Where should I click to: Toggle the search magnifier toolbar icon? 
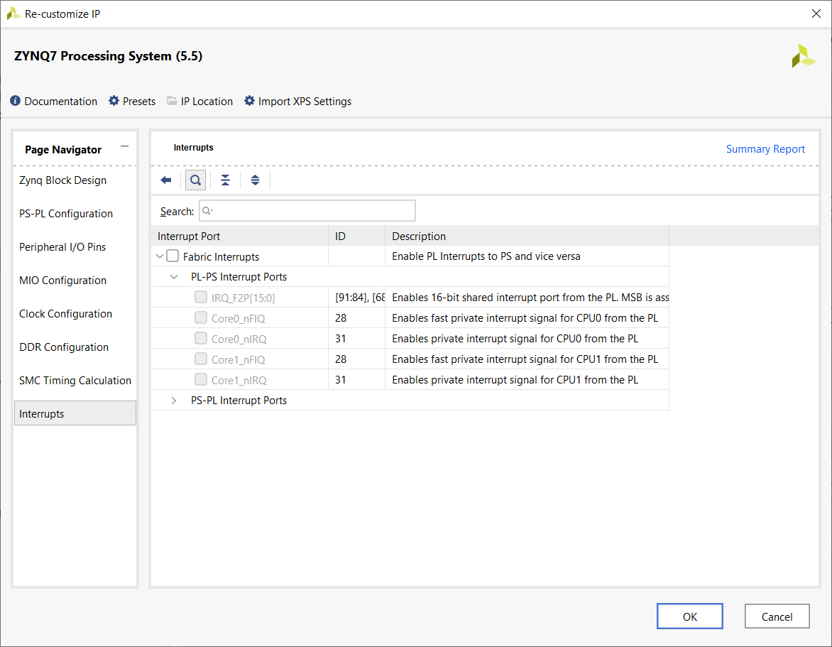195,180
